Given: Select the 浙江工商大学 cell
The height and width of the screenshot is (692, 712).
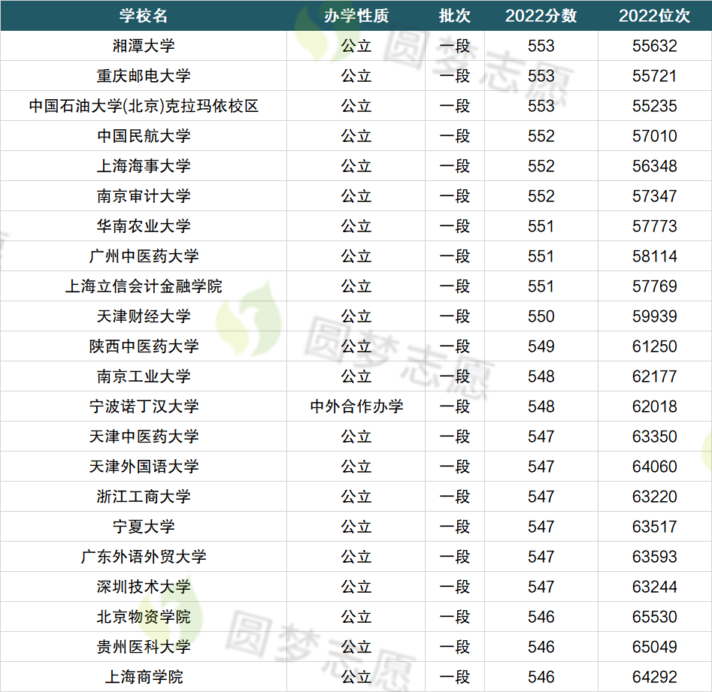Looking at the screenshot, I should click(x=144, y=497).
